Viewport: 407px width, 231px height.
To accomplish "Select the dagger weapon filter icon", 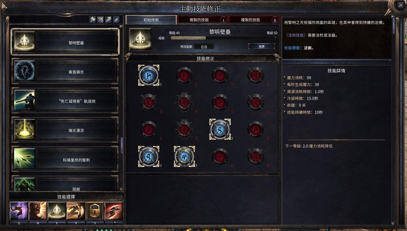I will click(x=116, y=19).
